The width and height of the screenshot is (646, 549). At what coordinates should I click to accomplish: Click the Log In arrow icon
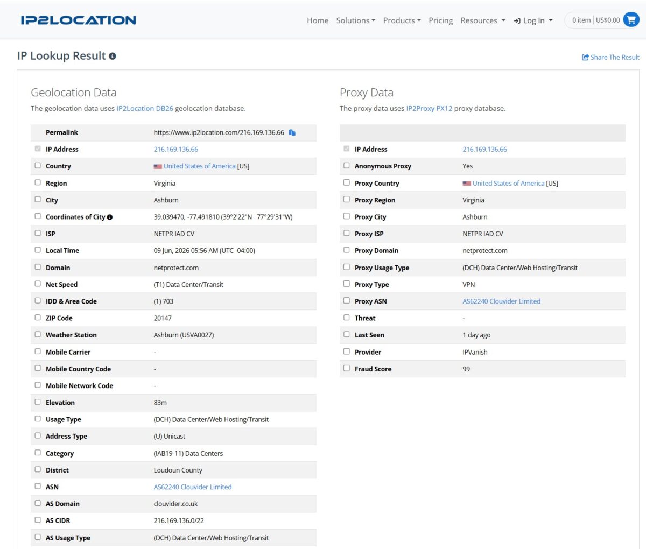517,20
